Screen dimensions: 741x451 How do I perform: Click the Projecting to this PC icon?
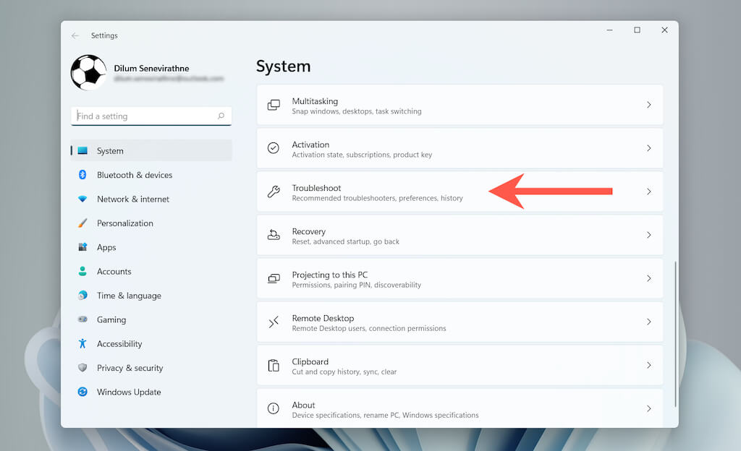(274, 278)
